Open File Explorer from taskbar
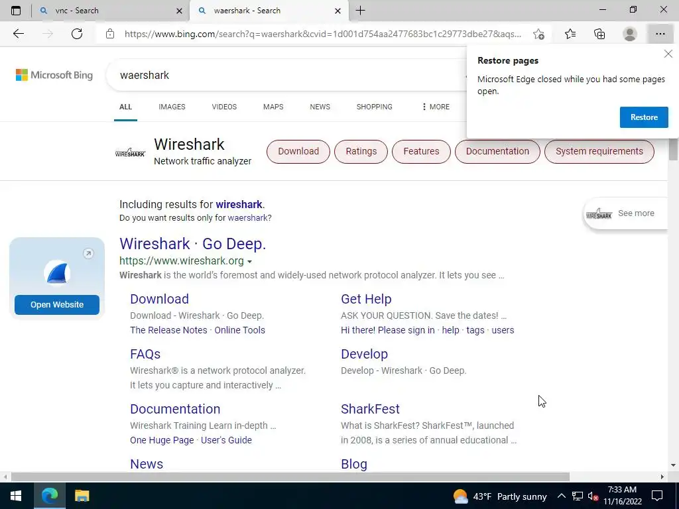Screen dimensions: 679x509 point(82,496)
